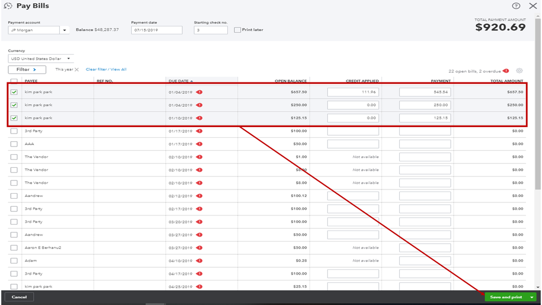Click the 22 open bills, 2 overdue text

point(475,71)
